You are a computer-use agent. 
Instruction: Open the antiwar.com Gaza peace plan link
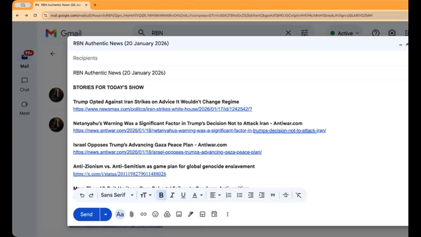pyautogui.click(x=167, y=152)
